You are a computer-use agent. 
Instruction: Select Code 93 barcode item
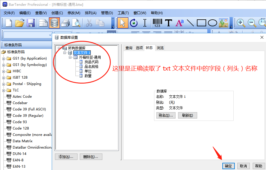pos(20,122)
